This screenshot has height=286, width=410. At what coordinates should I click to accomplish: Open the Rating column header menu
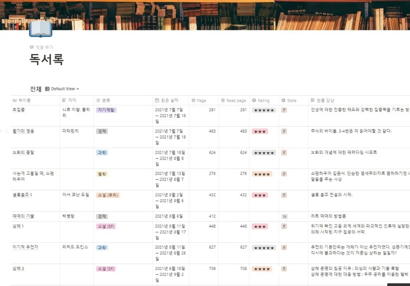(264, 100)
